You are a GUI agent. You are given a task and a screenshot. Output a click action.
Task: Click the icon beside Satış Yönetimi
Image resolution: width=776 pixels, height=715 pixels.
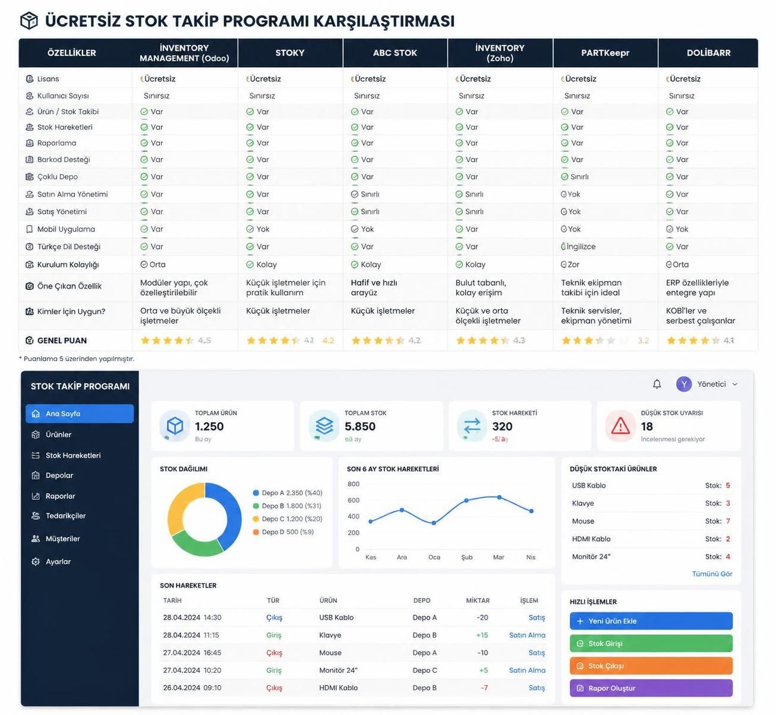(x=30, y=212)
